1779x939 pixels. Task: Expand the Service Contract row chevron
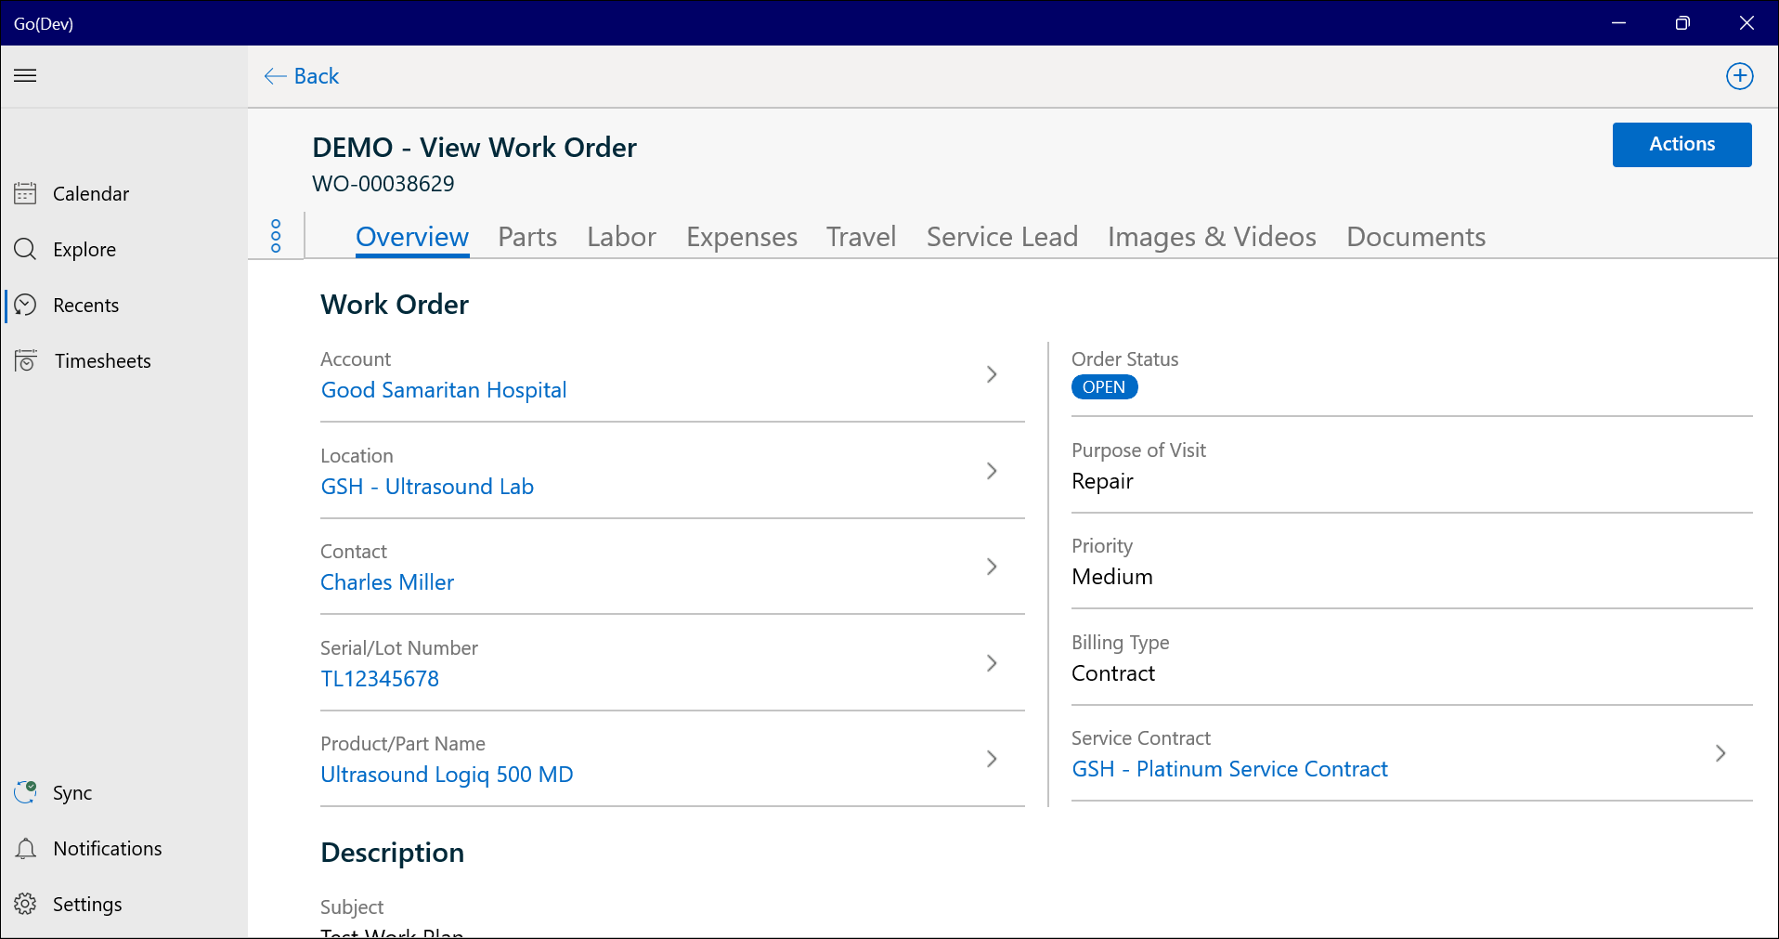tap(1721, 753)
